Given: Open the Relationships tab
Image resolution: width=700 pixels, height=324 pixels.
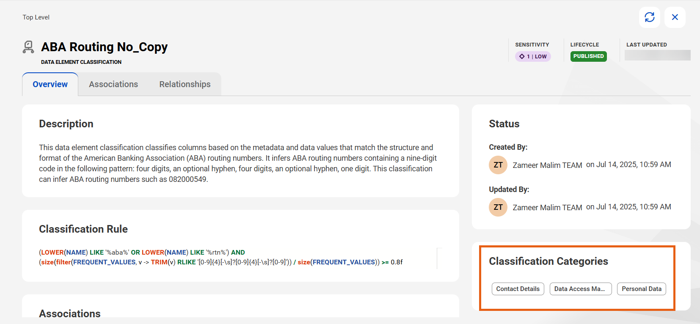Looking at the screenshot, I should tap(185, 84).
